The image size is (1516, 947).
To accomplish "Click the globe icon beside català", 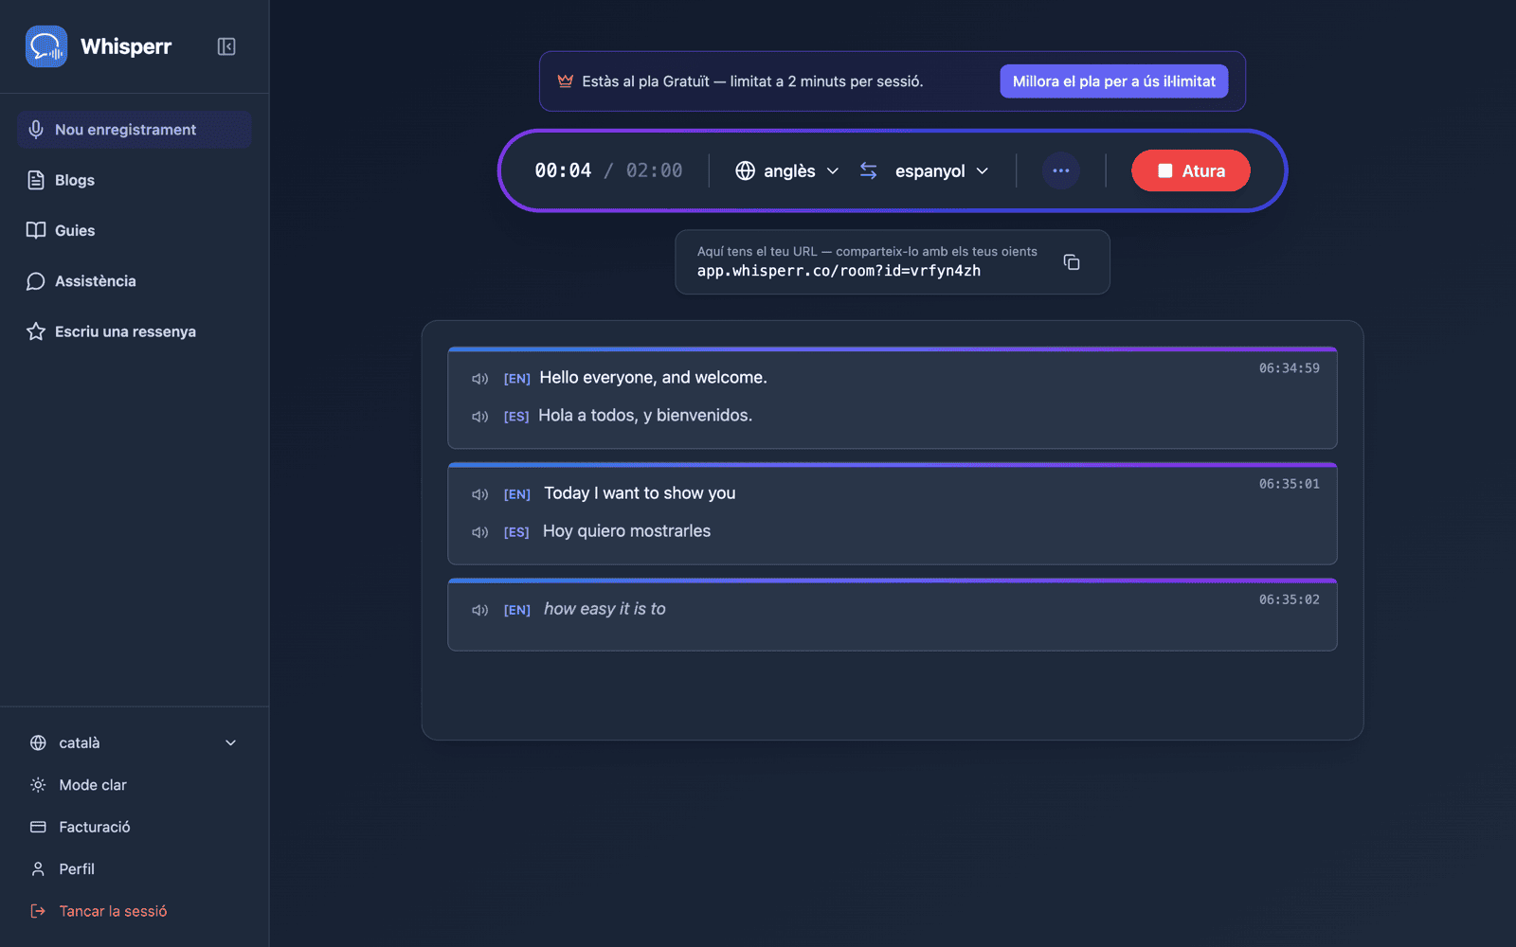I will [38, 743].
